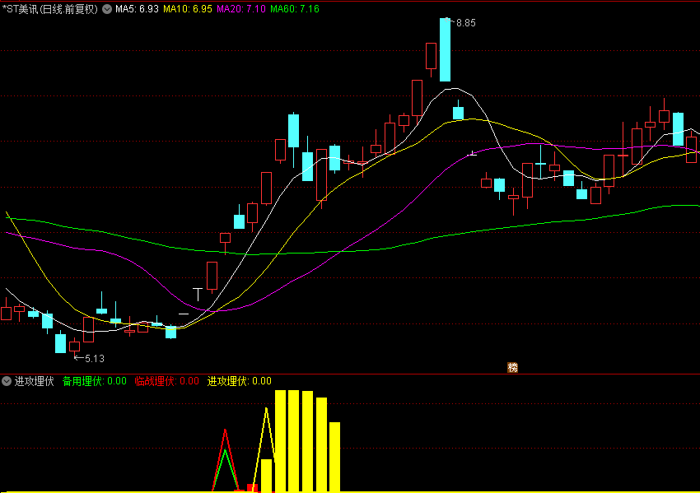This screenshot has width=700, height=493.
Task: Select the MA20: 7.10 label
Action: pyautogui.click(x=241, y=9)
